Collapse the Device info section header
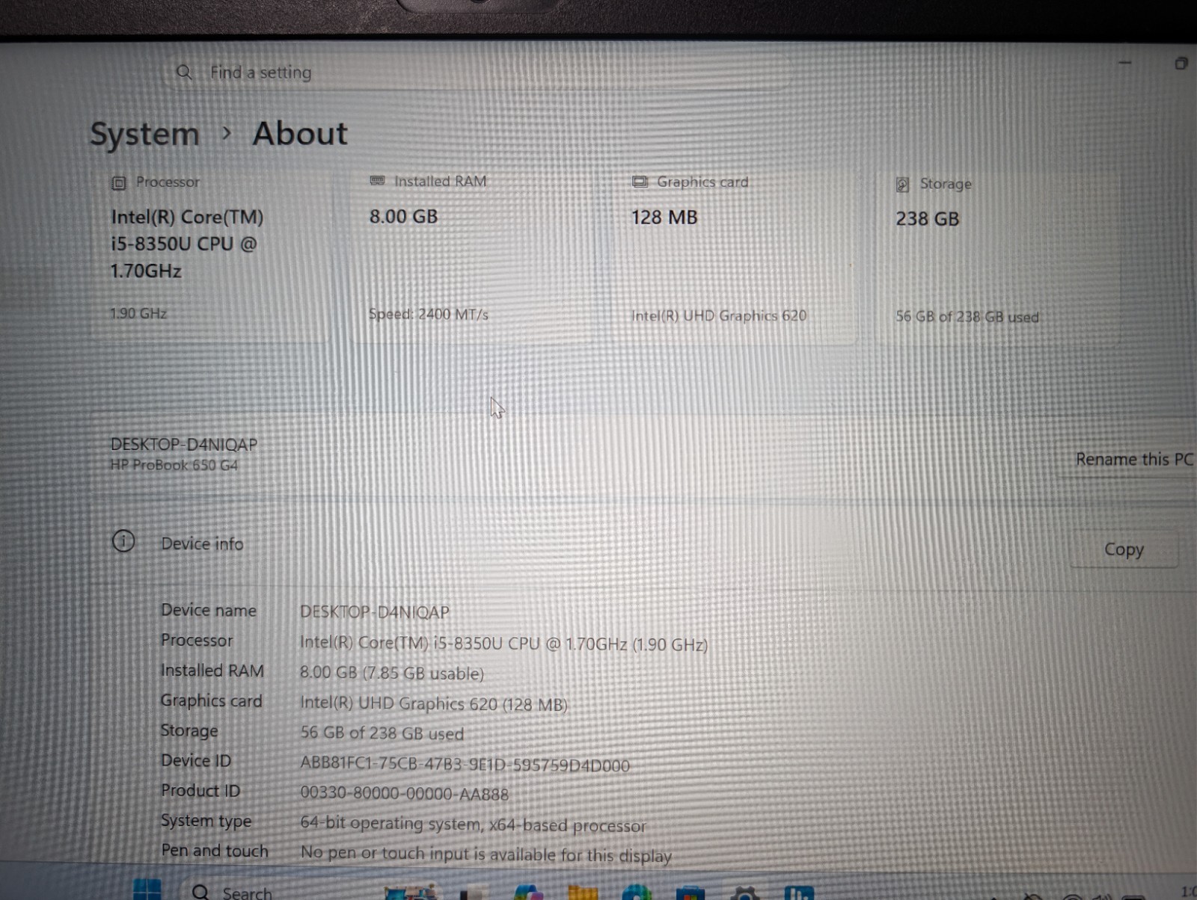 point(643,544)
